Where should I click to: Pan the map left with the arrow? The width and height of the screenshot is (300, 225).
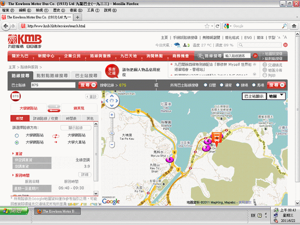pyautogui.click(x=107, y=101)
